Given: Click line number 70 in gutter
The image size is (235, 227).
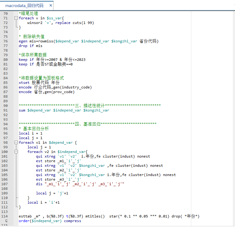Looking at the screenshot, I should [x=6, y=14].
